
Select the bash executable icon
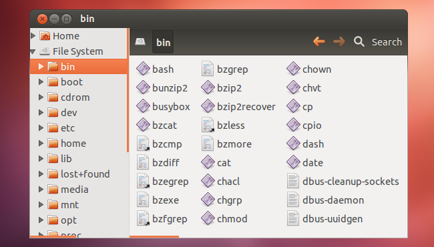(143, 69)
